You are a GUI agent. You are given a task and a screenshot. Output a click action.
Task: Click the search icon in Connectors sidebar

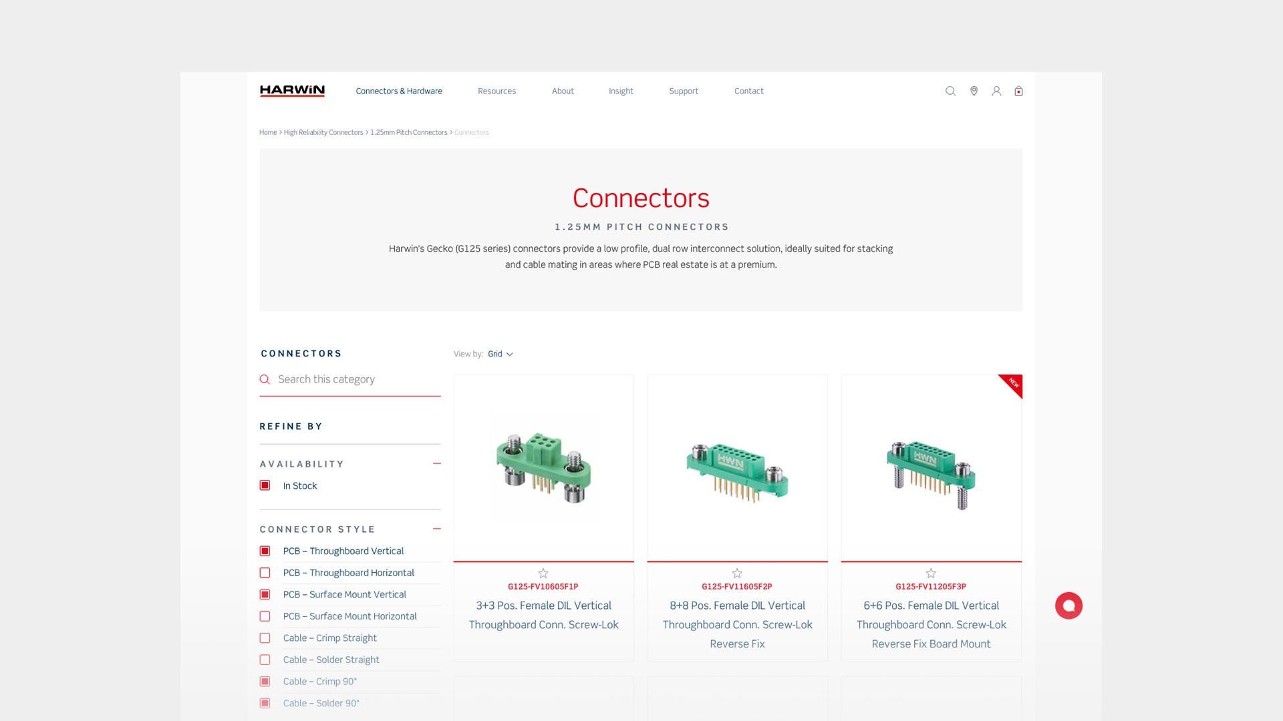pos(265,379)
